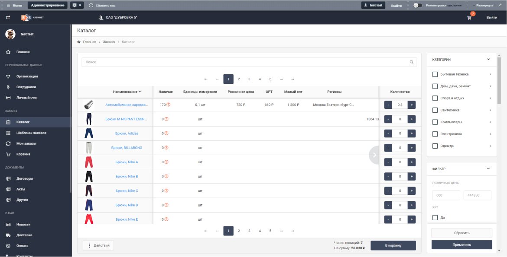Open thumbnail of Автомобильная зарядка
The width and height of the screenshot is (507, 257).
(x=88, y=105)
